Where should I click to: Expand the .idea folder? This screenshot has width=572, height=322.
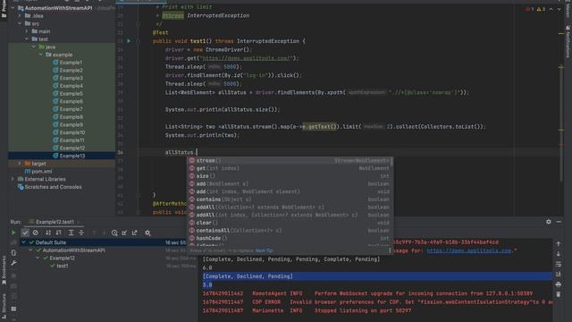(x=20, y=16)
